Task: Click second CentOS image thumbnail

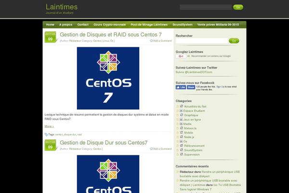Action: click(108, 174)
